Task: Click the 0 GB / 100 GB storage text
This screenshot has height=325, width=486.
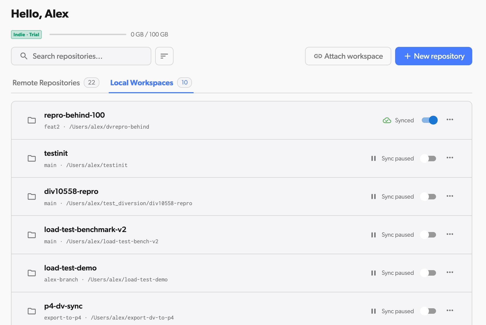Action: point(149,34)
